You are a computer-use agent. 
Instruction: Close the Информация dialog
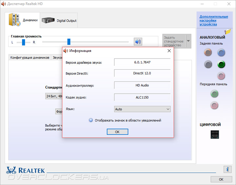tap(169, 51)
